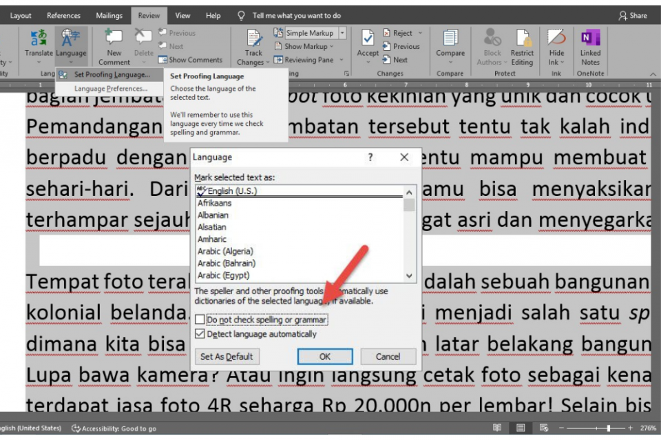Screen dimensions: 661x440
Task: Click Hide Ink
Action: 556,47
